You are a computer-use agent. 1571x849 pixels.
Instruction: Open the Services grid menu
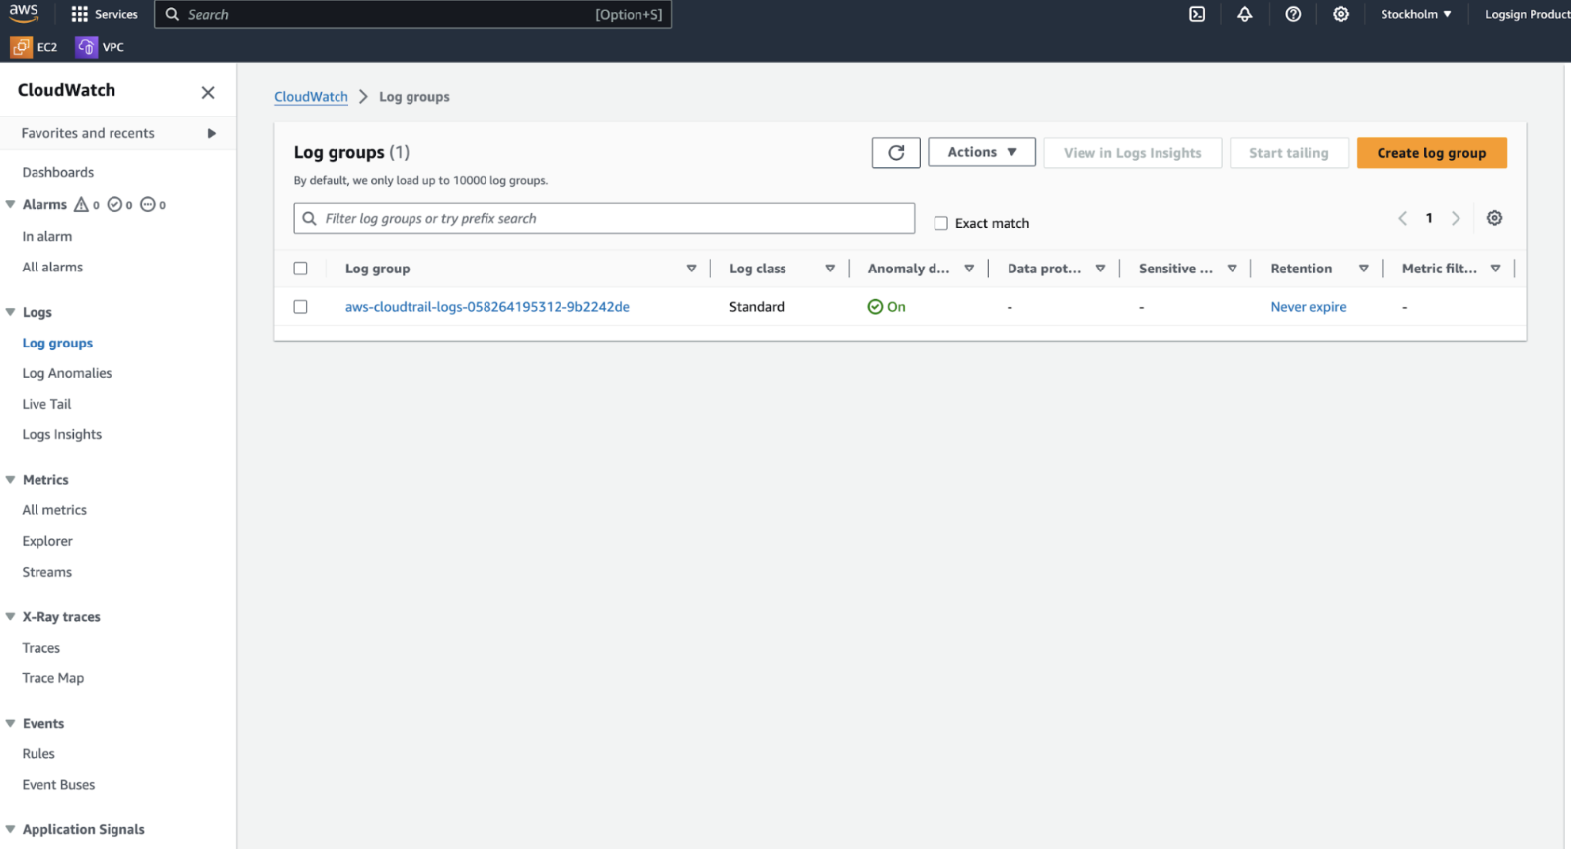[x=105, y=14]
